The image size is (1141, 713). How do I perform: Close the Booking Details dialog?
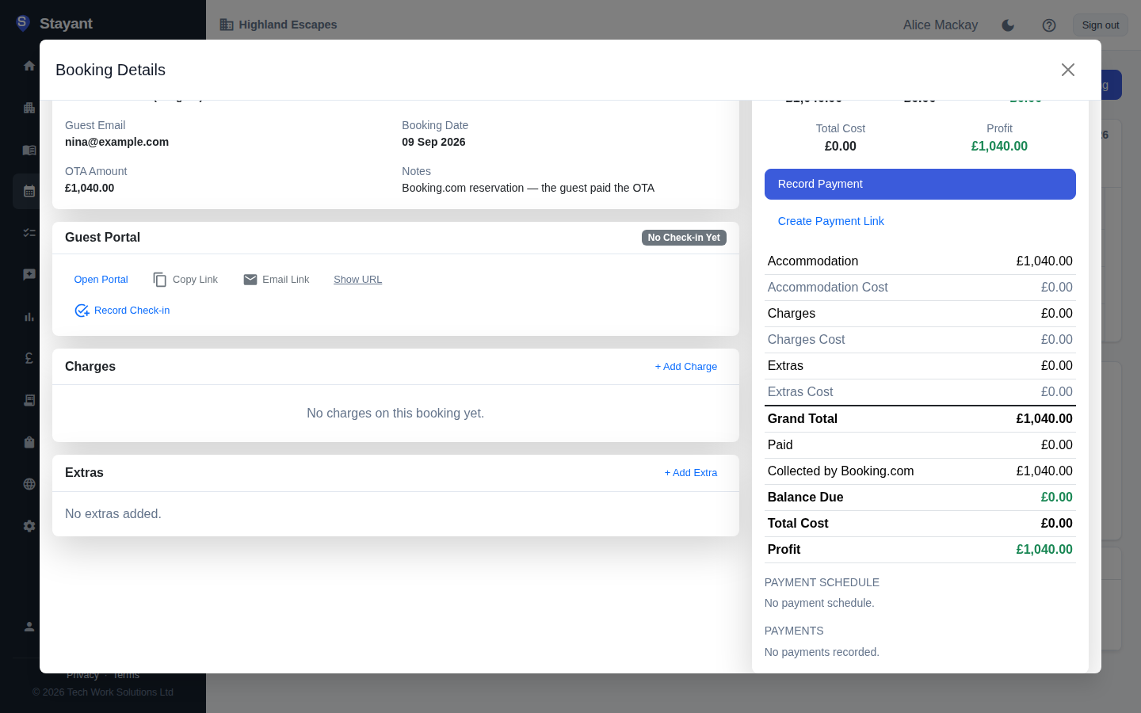[1068, 70]
